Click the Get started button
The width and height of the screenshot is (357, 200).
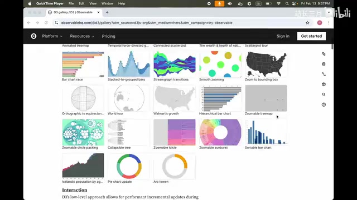tap(311, 36)
